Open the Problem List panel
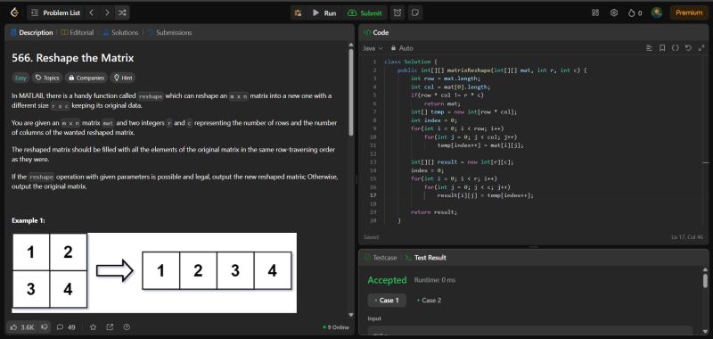713x339 pixels. [x=55, y=13]
